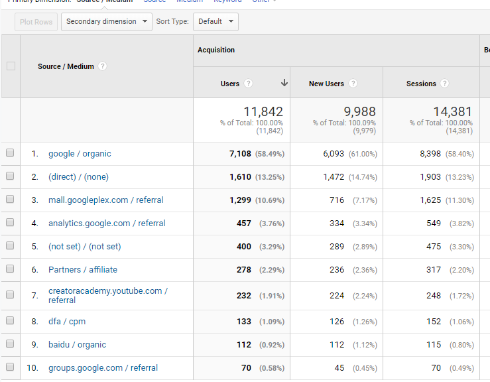Open baidu / organic source link
The width and height of the screenshot is (490, 382).
coord(77,344)
